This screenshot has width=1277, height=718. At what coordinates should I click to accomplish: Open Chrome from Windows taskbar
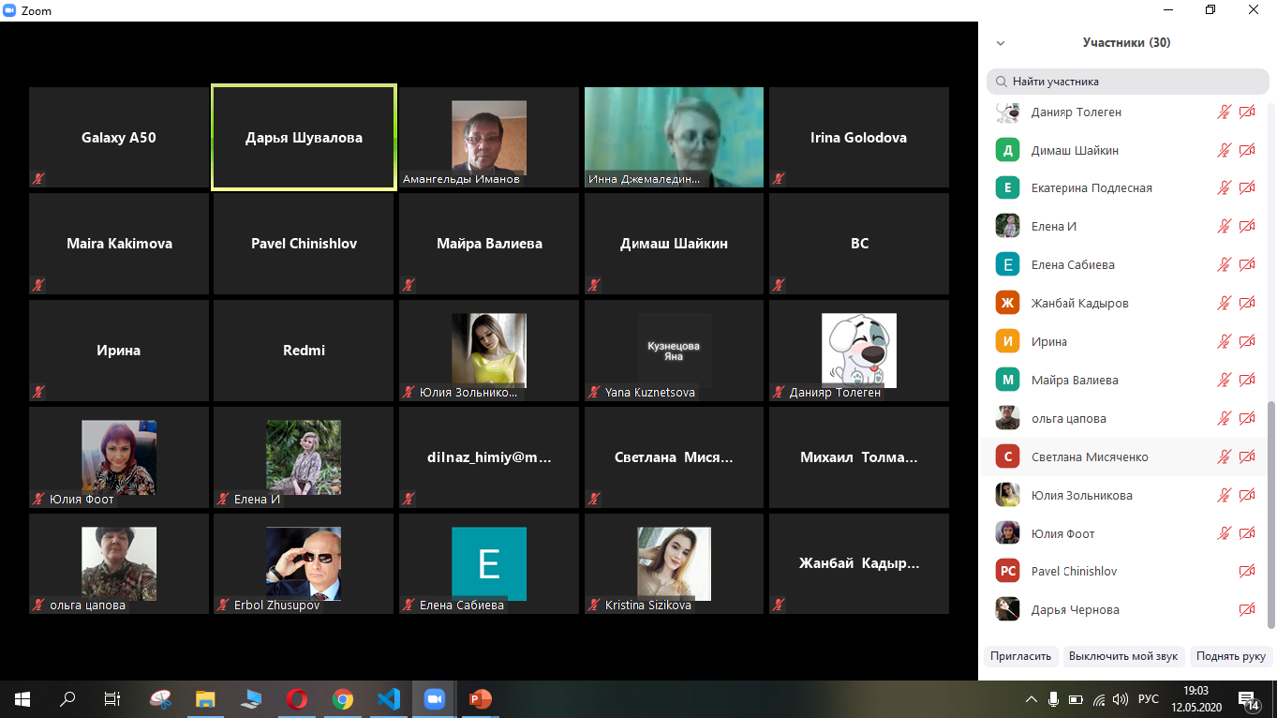[342, 699]
